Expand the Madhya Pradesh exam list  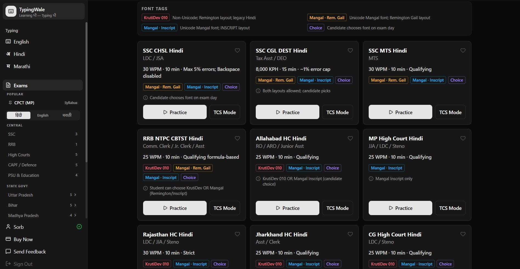coord(75,215)
